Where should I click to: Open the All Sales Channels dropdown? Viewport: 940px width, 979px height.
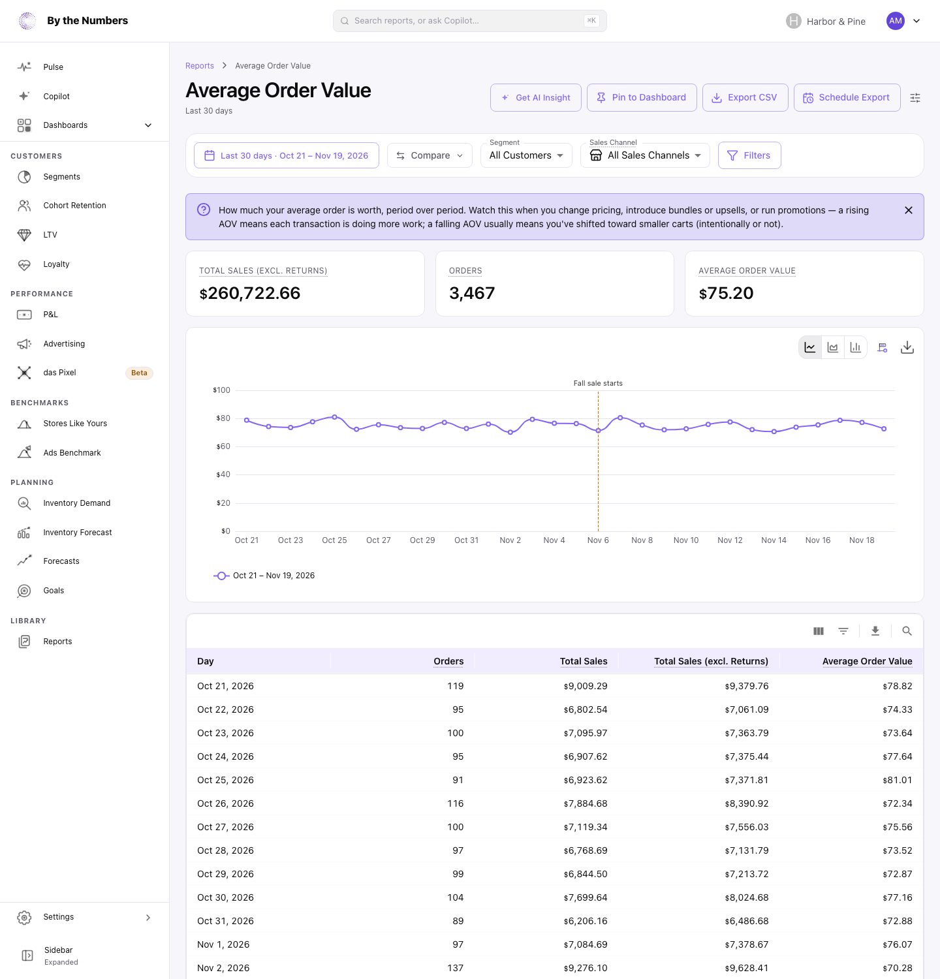(x=645, y=155)
